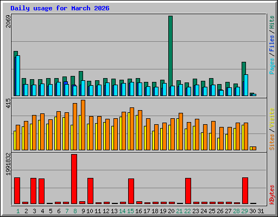This screenshot has width=278, height=217.
Task: Click the orange visits bar for day 9
Action: pyautogui.click(x=83, y=125)
